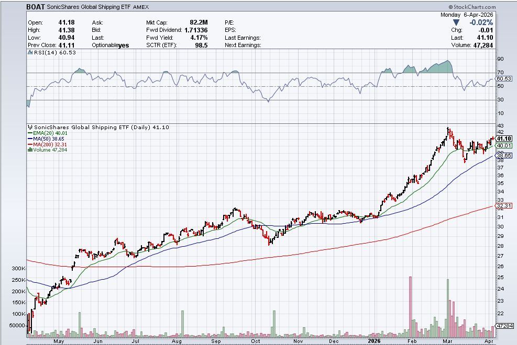Click the MA(50) price tag 38.65

coord(504,156)
